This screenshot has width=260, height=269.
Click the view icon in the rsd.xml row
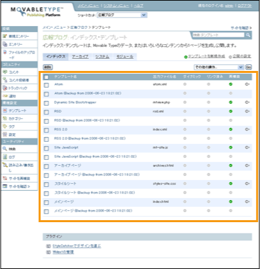pos(247,111)
